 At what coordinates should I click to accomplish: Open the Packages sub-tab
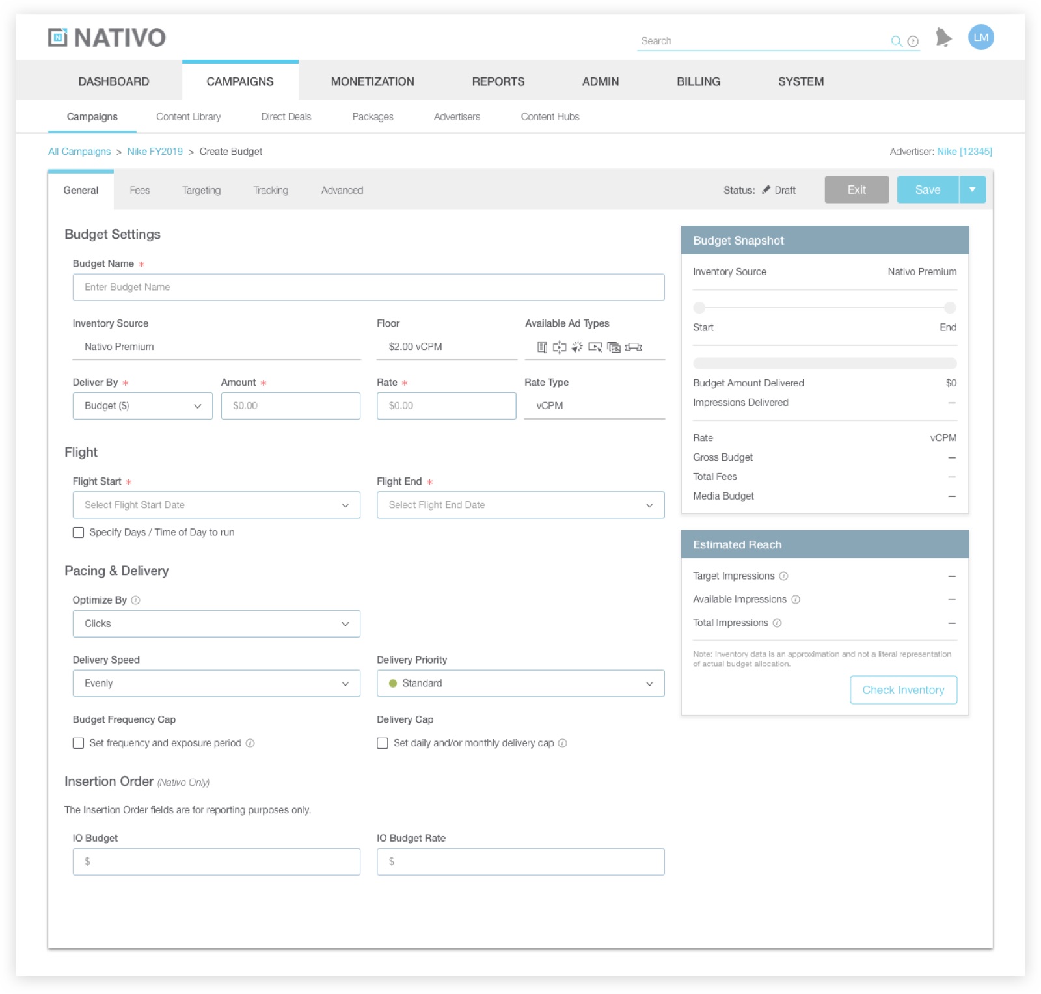tap(373, 117)
